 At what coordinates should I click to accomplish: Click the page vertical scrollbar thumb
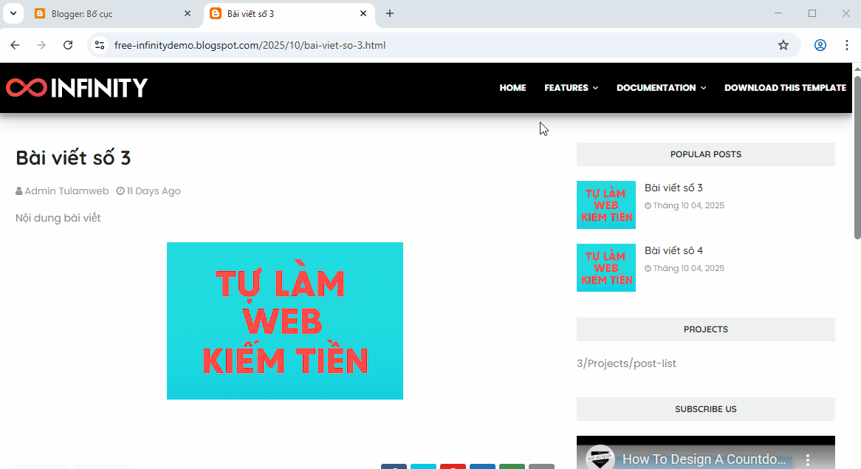tap(857, 157)
